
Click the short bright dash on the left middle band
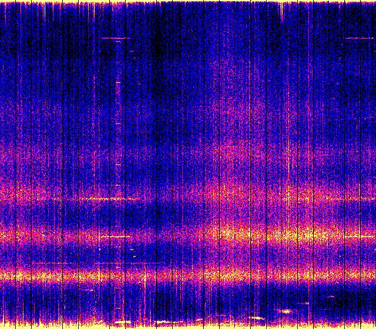pyautogui.click(x=115, y=236)
